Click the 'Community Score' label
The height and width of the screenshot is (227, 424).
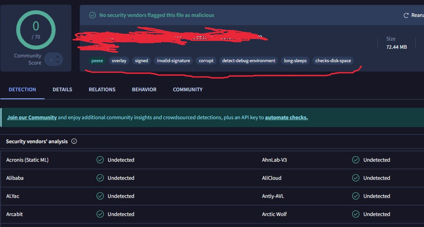pyautogui.click(x=28, y=59)
